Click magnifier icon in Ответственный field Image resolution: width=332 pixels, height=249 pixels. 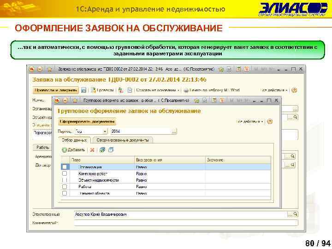coord(296,214)
